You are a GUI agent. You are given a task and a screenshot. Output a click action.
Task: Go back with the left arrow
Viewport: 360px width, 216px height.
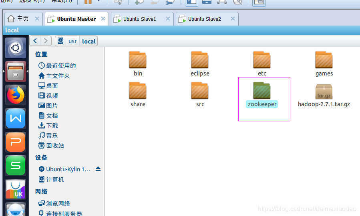tap(35, 41)
